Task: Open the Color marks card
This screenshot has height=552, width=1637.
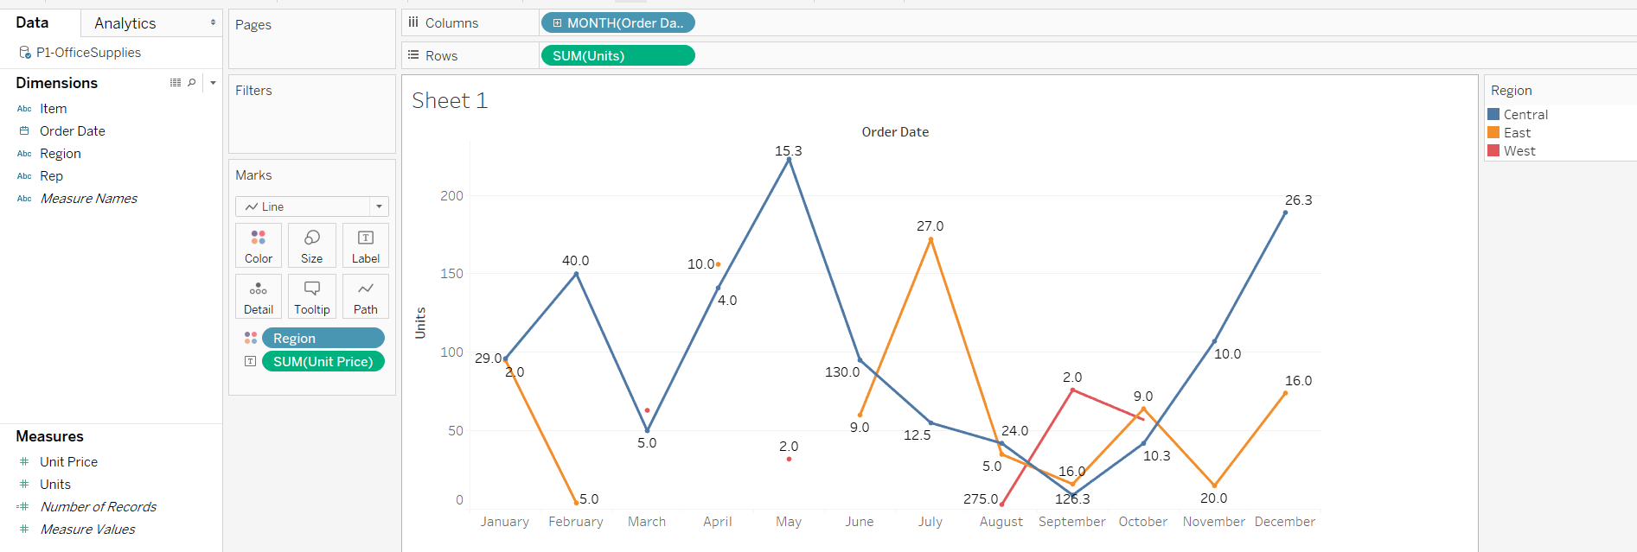Action: (x=258, y=245)
